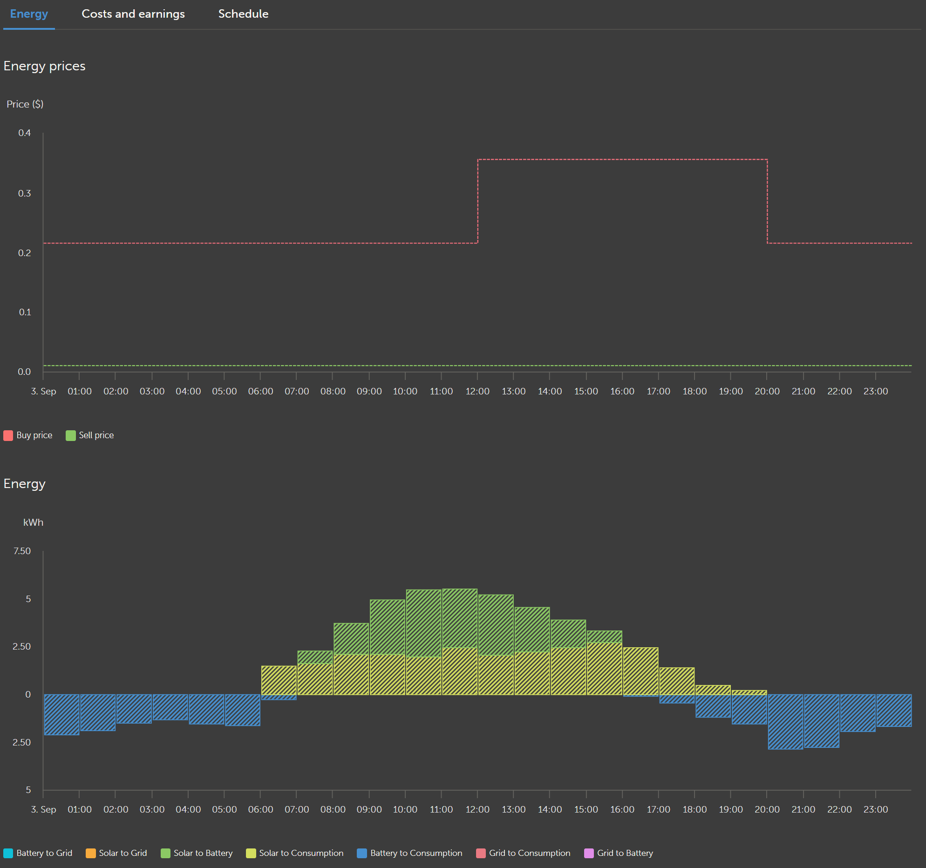926x868 pixels.
Task: Click the Grid to Battery legend icon
Action: coord(589,853)
